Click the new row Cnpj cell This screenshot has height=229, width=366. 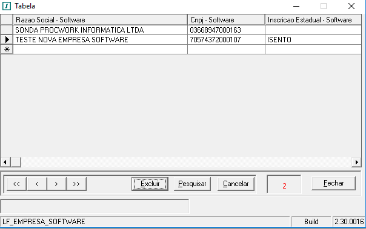pos(226,50)
